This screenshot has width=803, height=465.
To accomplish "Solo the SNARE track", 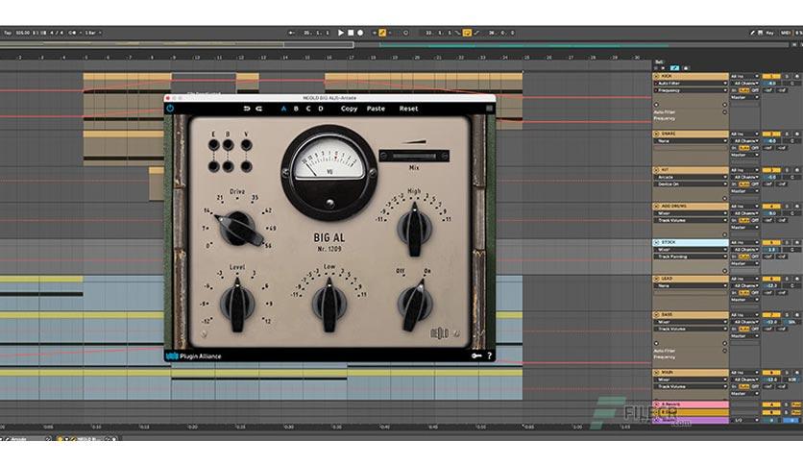I will (787, 134).
